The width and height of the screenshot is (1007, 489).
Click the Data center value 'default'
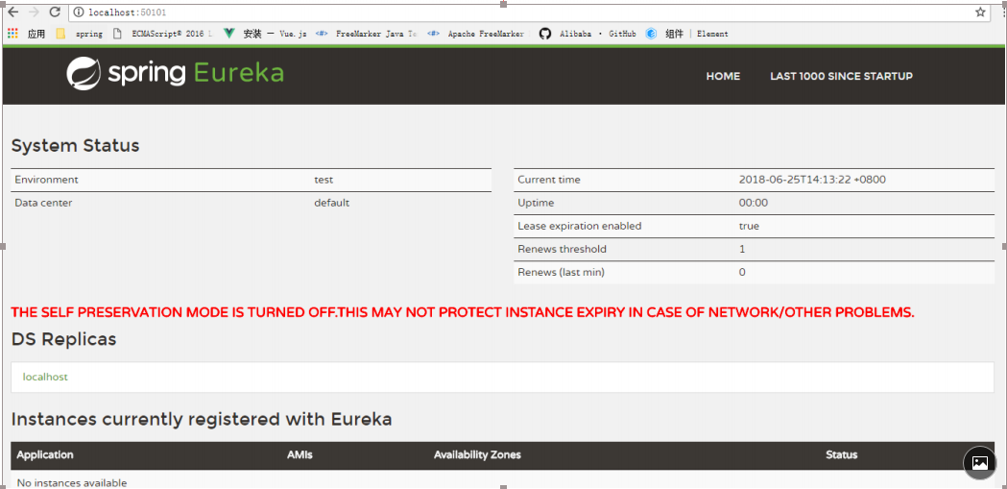[331, 203]
